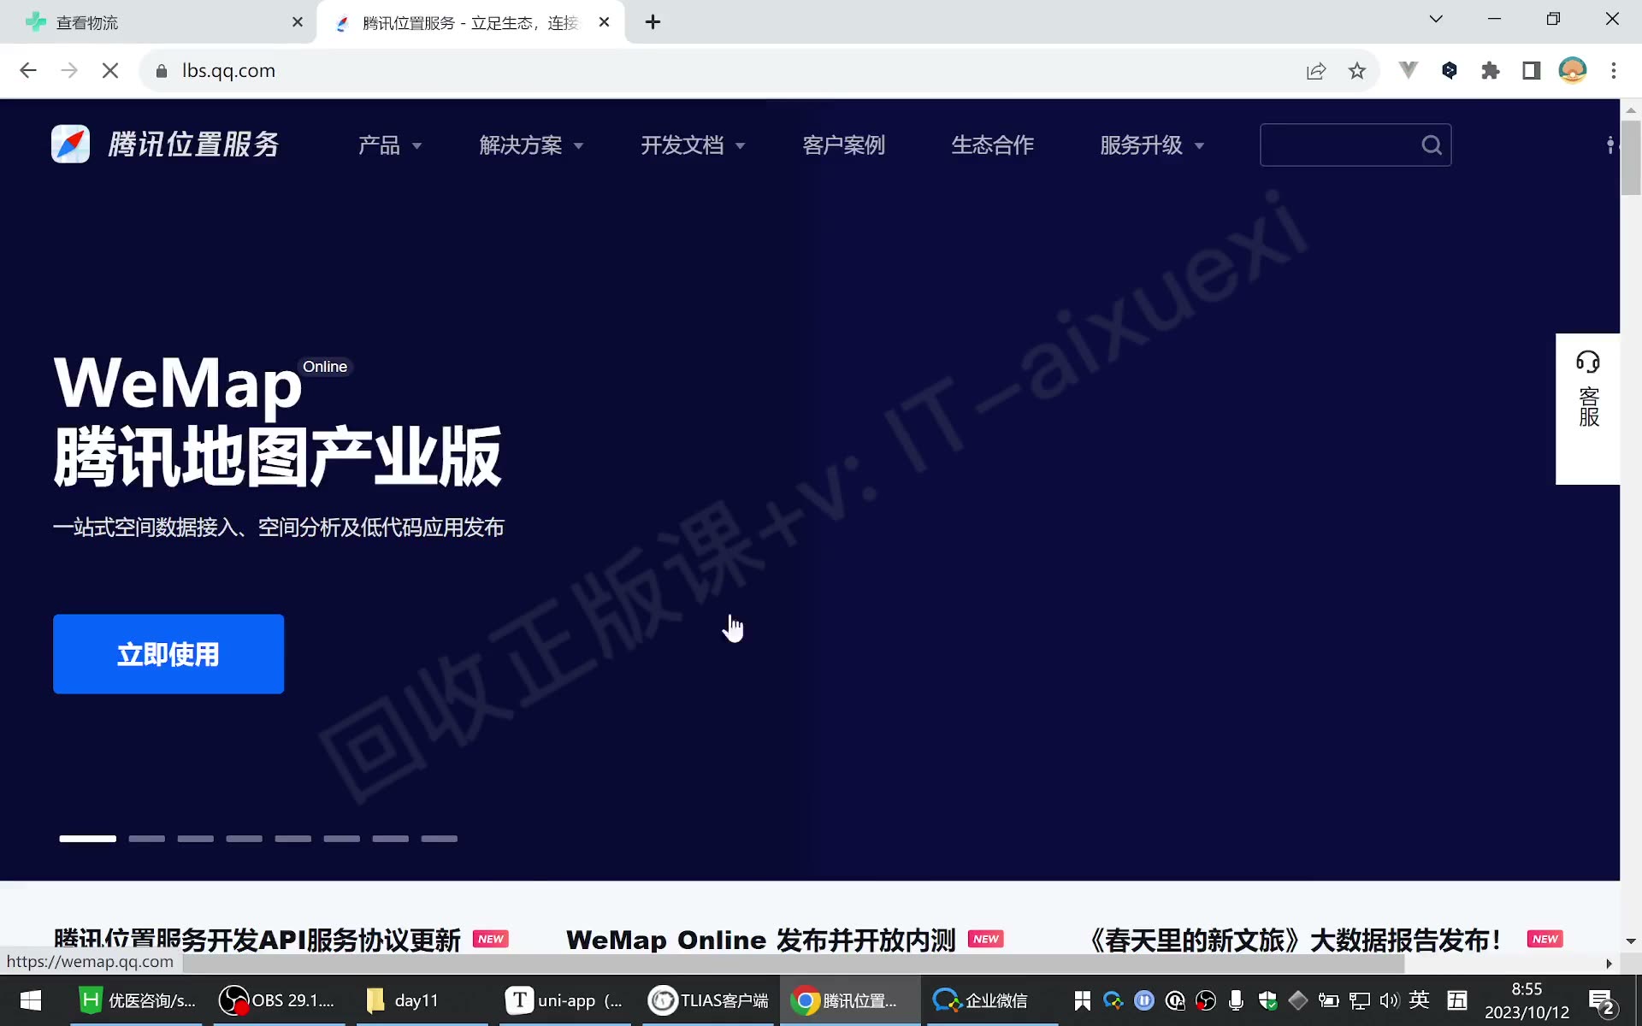Screen dimensions: 1642x1026
Task: Go back with the browser back arrow
Action: click(28, 71)
